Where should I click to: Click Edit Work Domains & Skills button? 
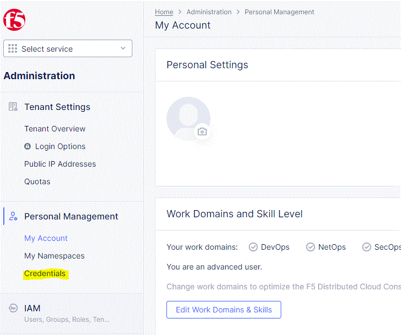(224, 310)
